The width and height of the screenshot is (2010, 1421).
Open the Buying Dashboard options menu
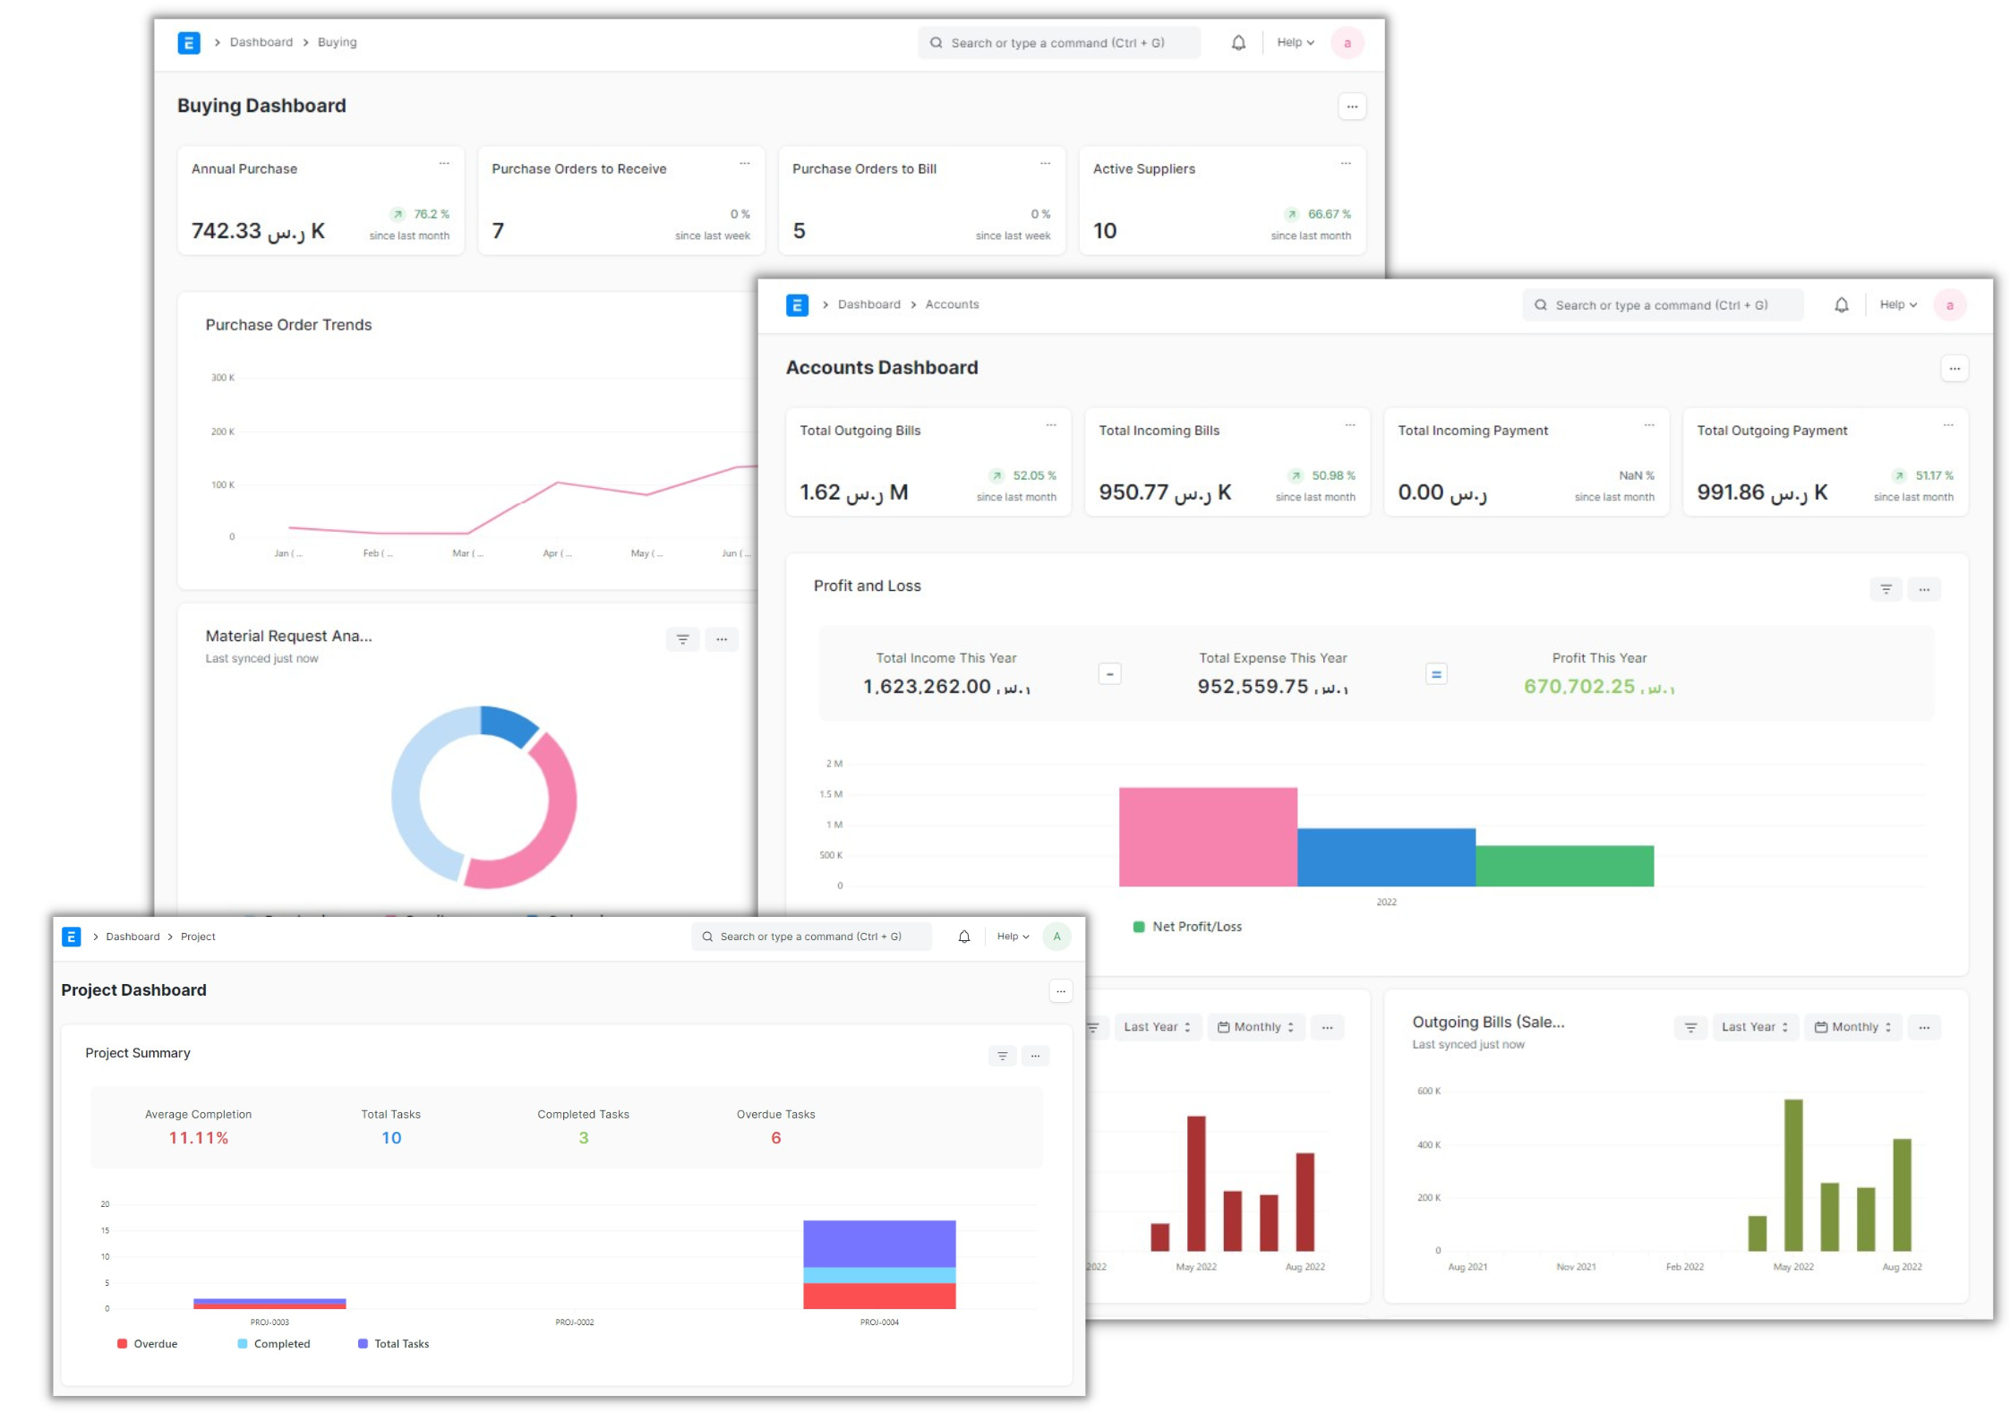tap(1352, 106)
